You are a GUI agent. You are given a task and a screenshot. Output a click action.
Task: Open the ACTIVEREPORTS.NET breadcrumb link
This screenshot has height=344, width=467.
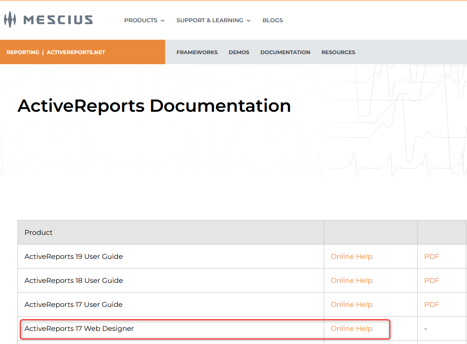coord(76,52)
